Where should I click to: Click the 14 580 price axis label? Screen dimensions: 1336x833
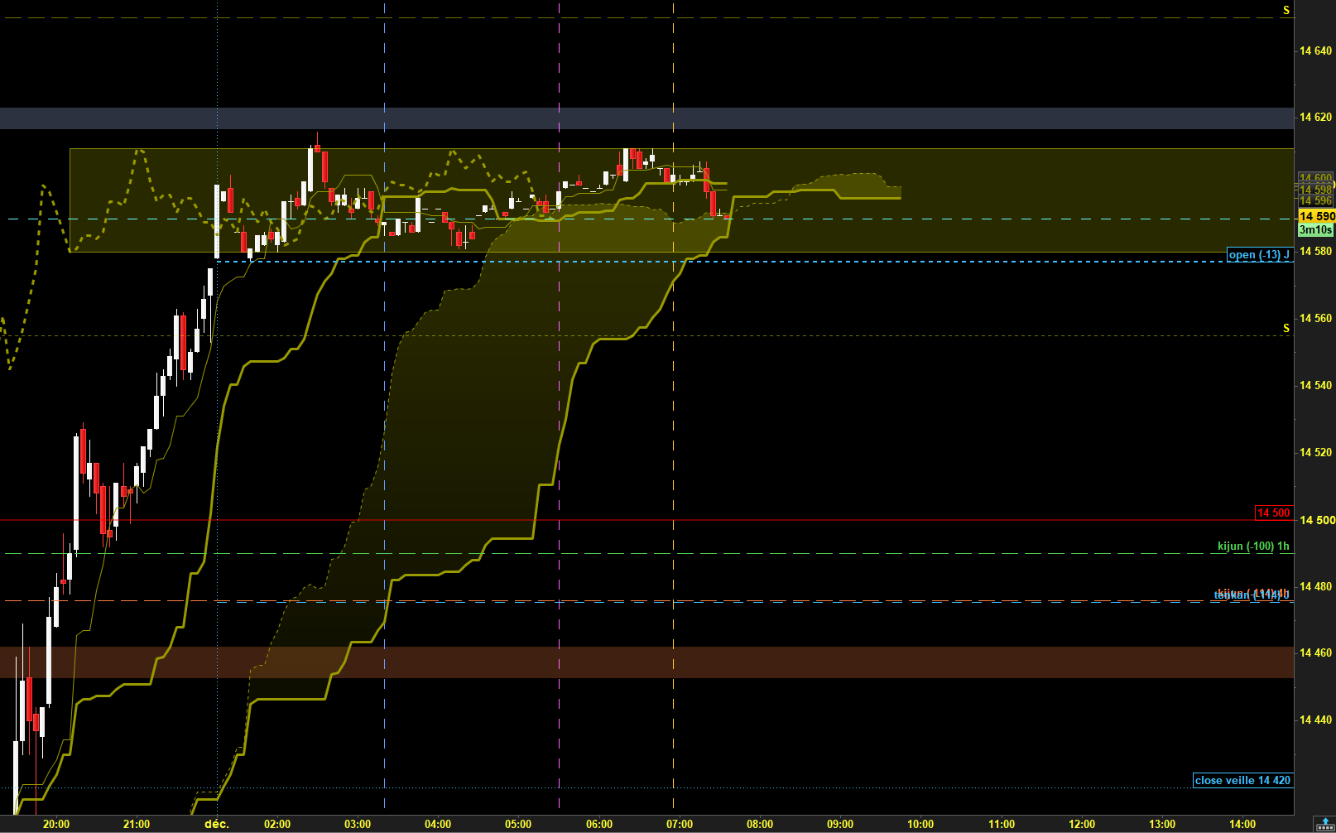tap(1316, 251)
